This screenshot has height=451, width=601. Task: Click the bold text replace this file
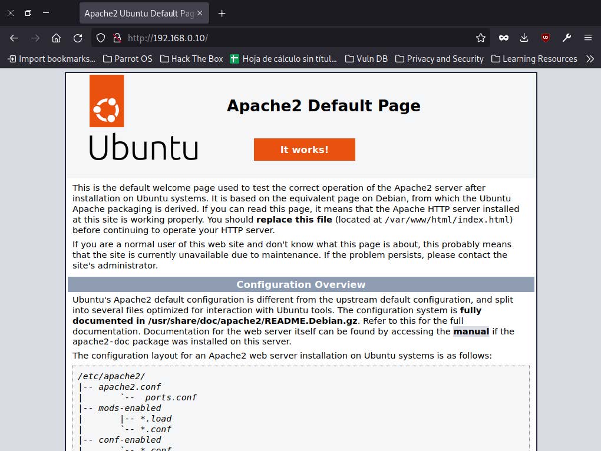pyautogui.click(x=294, y=220)
